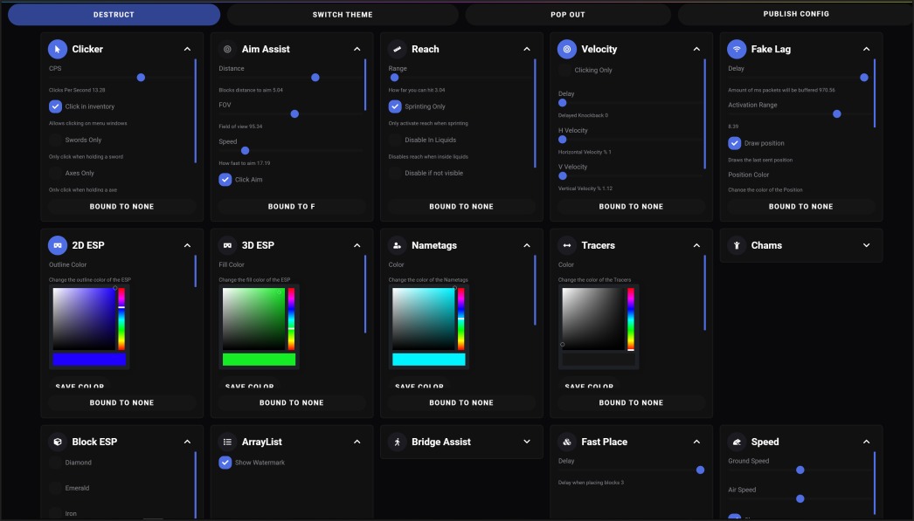This screenshot has width=914, height=521.
Task: Click the Block ESP cube icon
Action: [x=58, y=442]
